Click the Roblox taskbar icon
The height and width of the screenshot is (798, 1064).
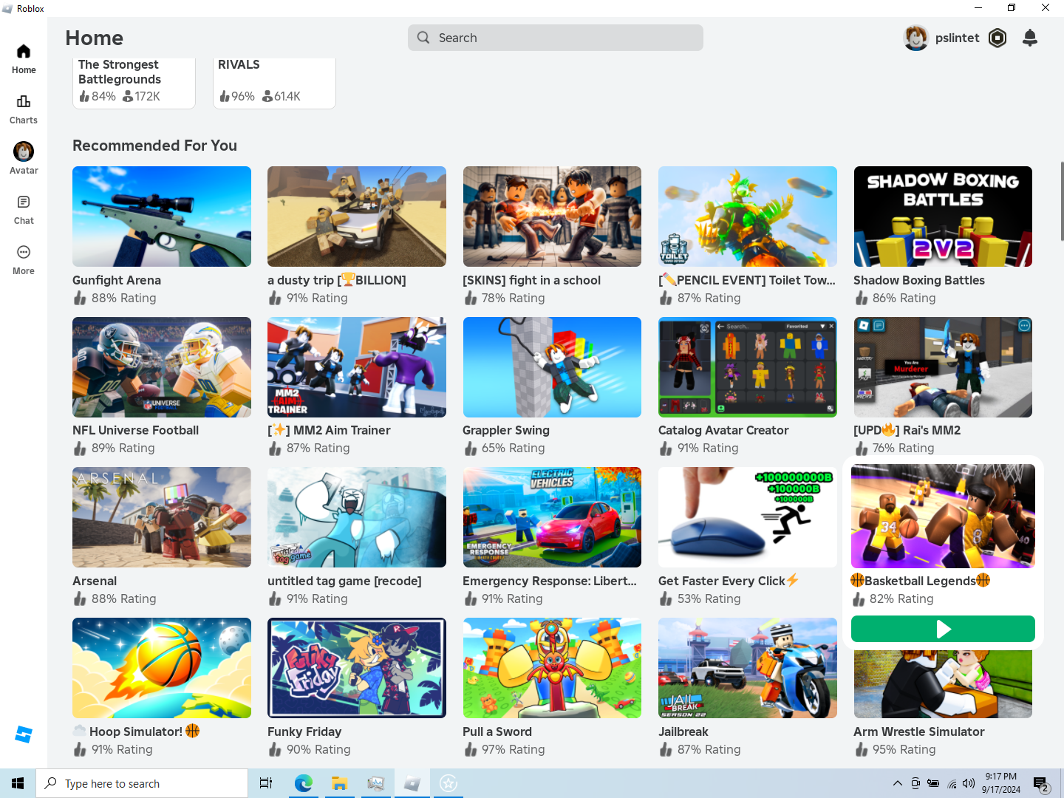coord(412,783)
